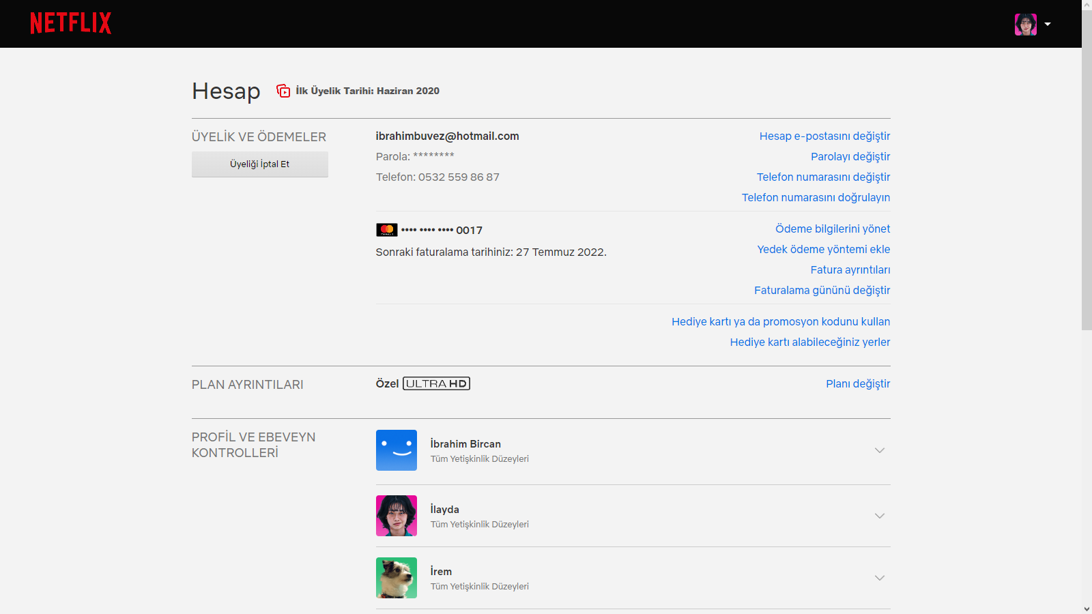Open the profile avatar menu in header
The image size is (1092, 614).
1025,25
